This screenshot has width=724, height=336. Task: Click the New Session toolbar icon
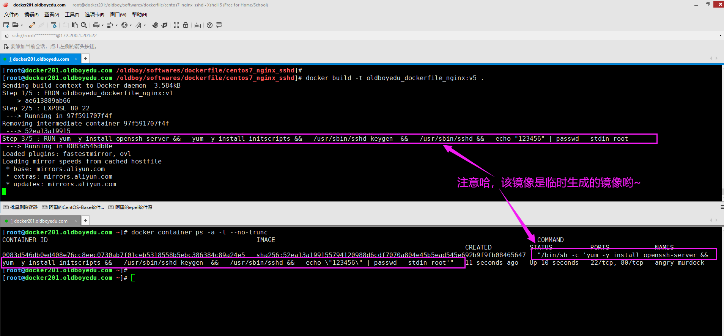[6, 25]
